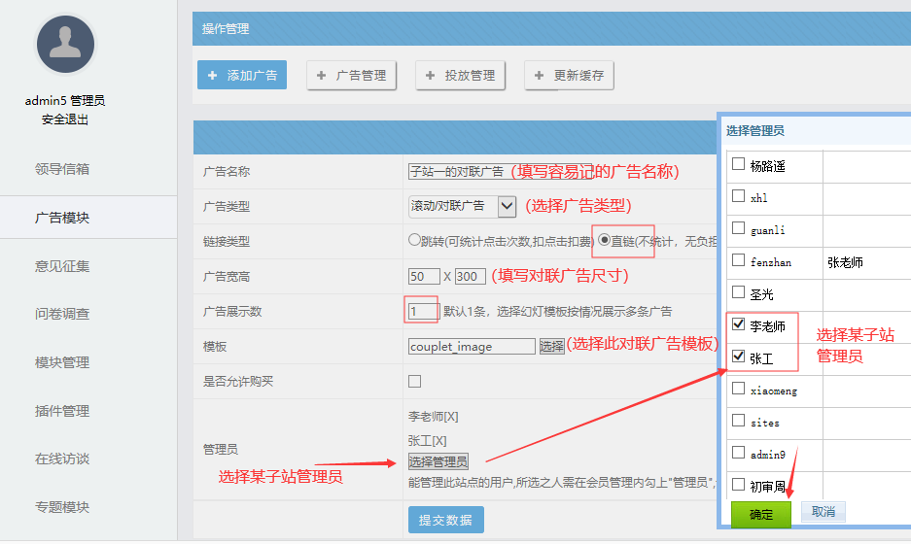The width and height of the screenshot is (911, 544).
Task: Click the 添加广告 button
Action: (x=242, y=75)
